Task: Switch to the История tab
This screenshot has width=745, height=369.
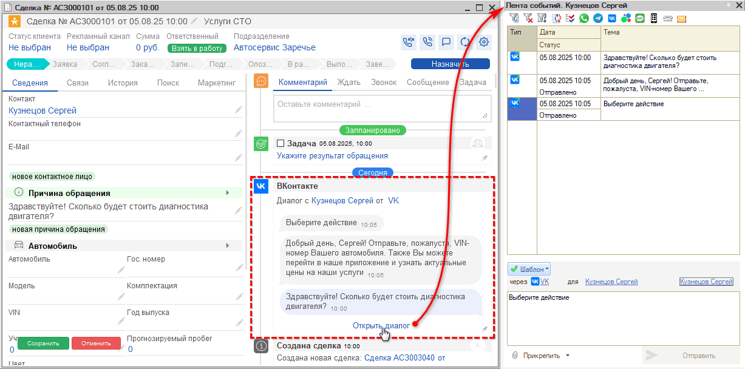Action: [123, 83]
